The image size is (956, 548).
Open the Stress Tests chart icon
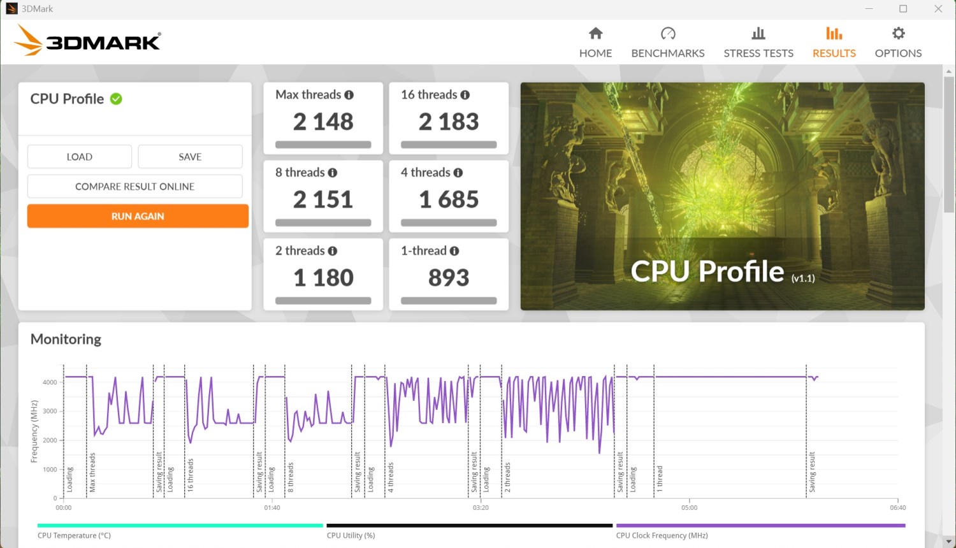pos(758,33)
